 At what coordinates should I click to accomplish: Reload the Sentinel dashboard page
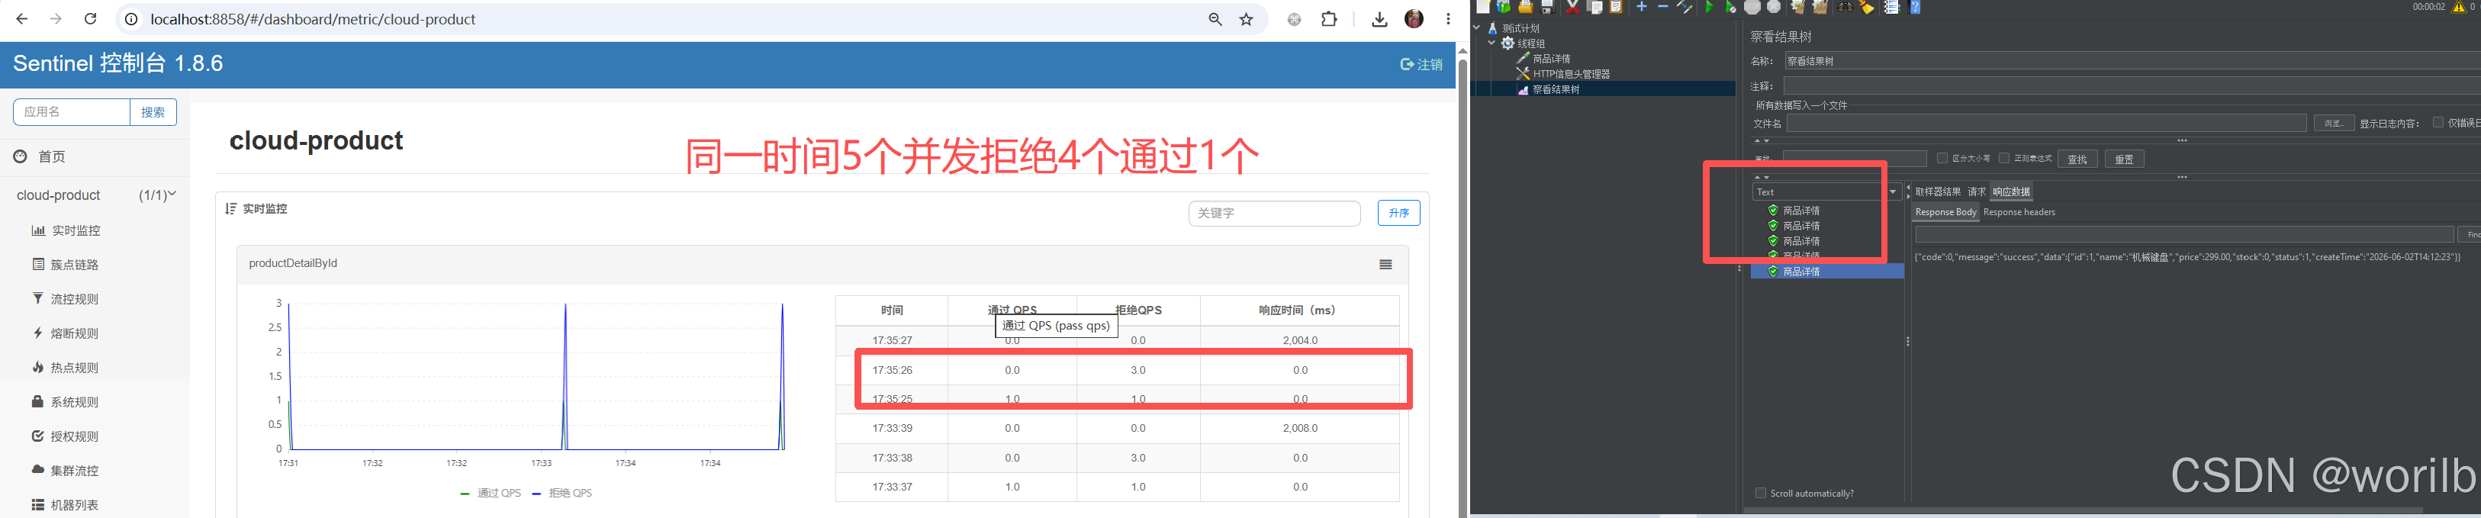(91, 19)
